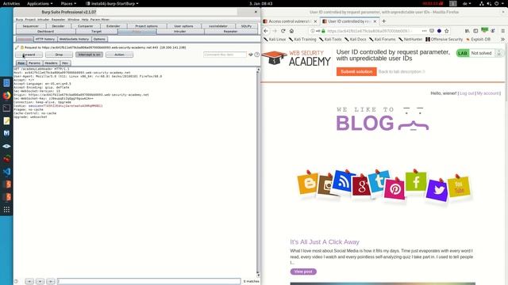Click the View post button
The image size is (508, 285).
click(x=303, y=272)
